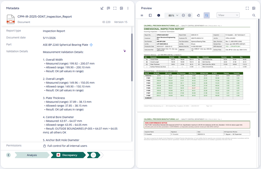
Task: Toggle the area selection tool
Action: (x=206, y=15)
